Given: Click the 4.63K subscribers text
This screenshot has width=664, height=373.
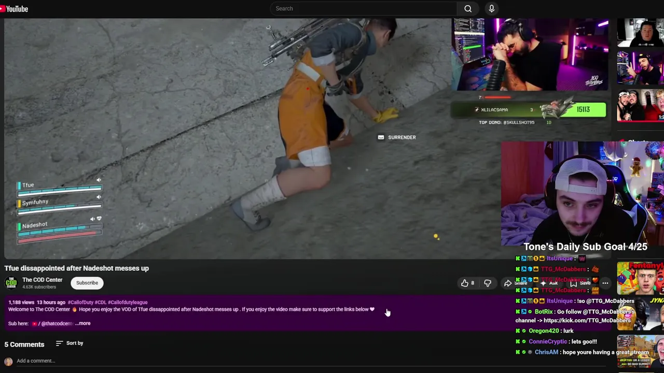Looking at the screenshot, I should [x=39, y=287].
